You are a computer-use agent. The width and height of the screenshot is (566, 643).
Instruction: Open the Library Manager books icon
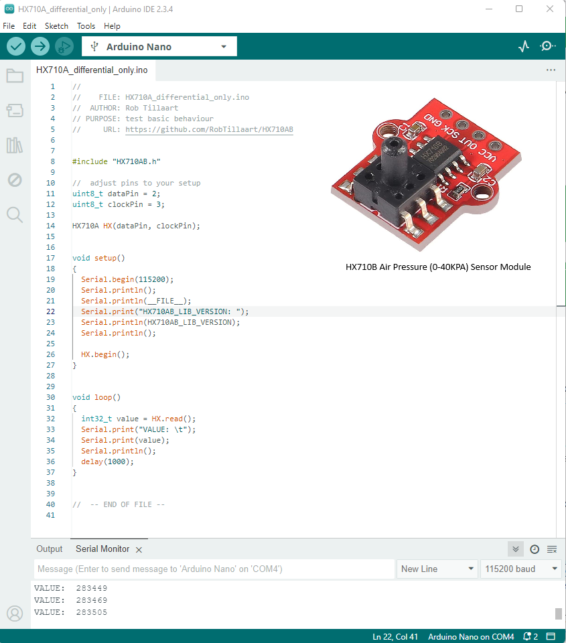tap(15, 145)
